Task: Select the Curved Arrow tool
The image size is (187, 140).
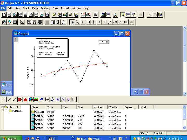Action: point(115,22)
